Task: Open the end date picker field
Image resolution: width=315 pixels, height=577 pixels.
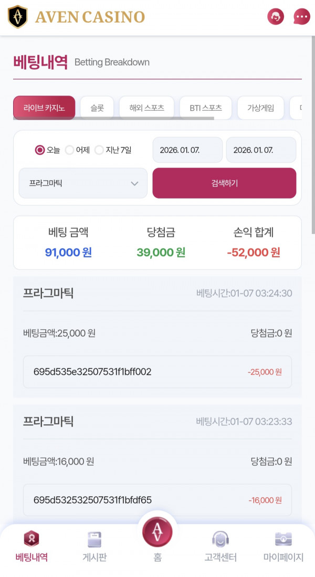Action: point(261,150)
